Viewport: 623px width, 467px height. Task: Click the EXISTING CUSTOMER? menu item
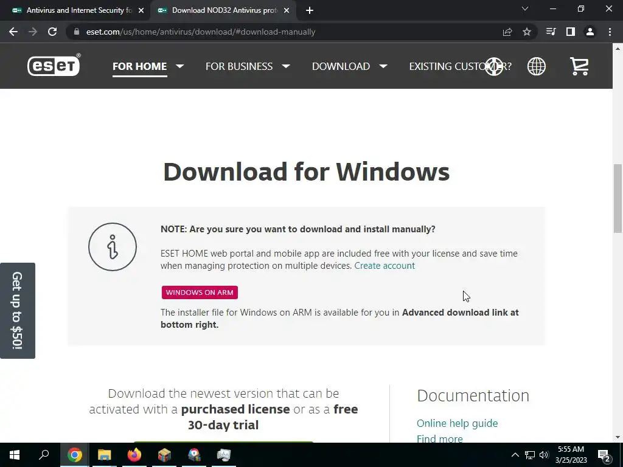[x=460, y=66]
